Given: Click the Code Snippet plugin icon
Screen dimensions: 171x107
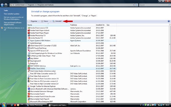Looking at the screenshot, I should pyautogui.click(x=29, y=53).
